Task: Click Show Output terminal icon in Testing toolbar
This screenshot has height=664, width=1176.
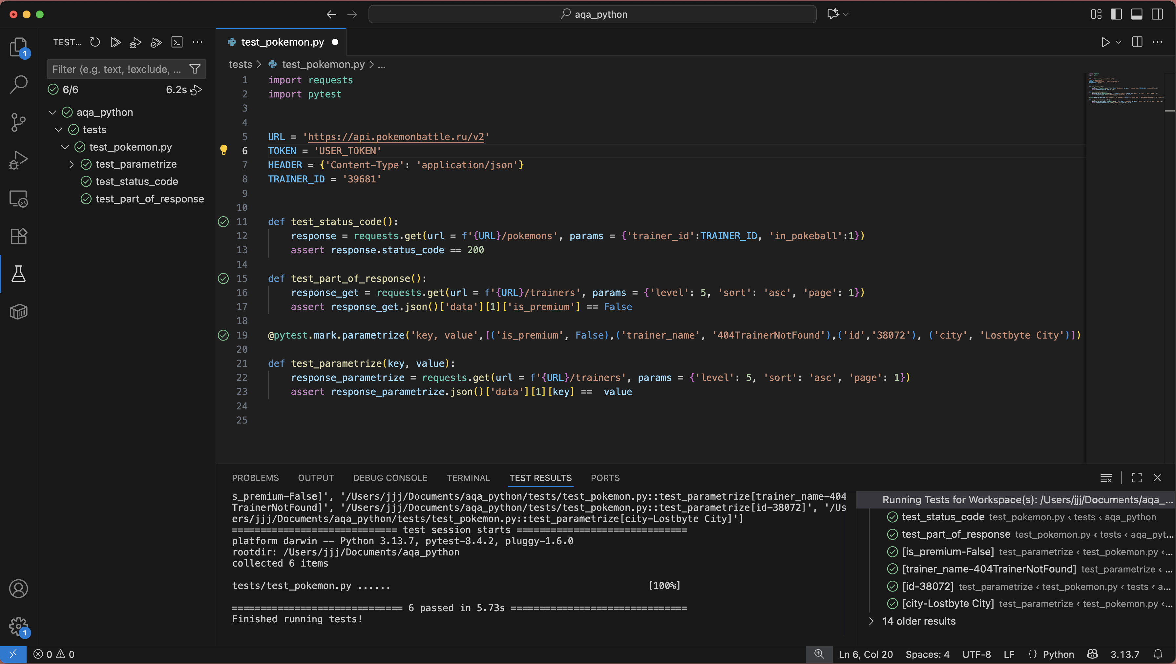Action: 177,42
